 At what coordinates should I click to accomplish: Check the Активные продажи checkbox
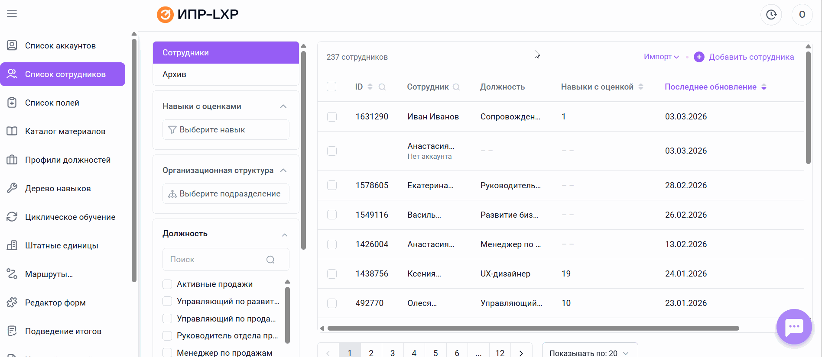point(167,284)
